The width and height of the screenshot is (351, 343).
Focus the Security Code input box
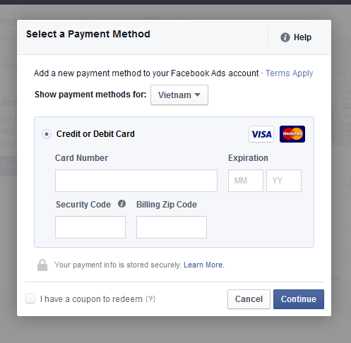pos(90,227)
